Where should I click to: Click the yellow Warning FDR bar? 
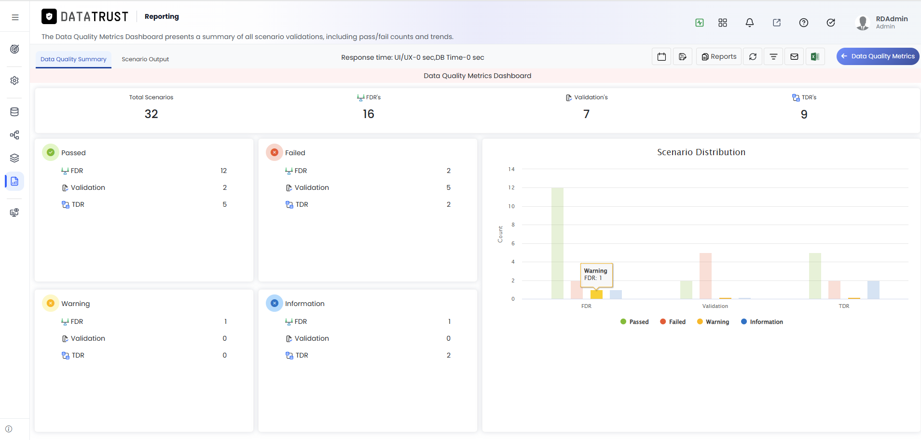tap(596, 294)
